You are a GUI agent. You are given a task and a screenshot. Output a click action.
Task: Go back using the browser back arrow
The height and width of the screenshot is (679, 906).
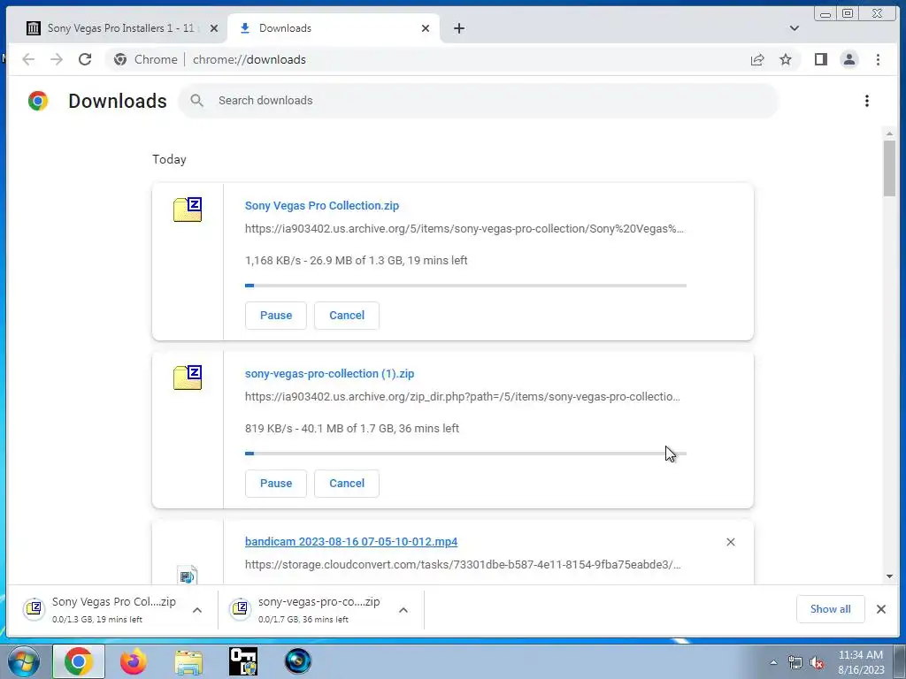click(28, 59)
